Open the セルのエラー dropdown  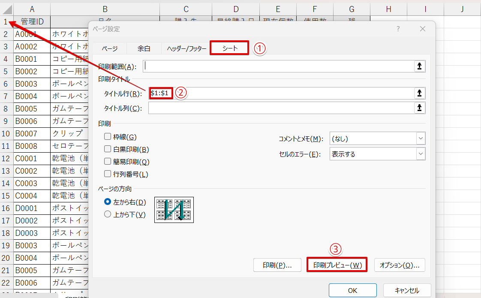[x=420, y=154]
